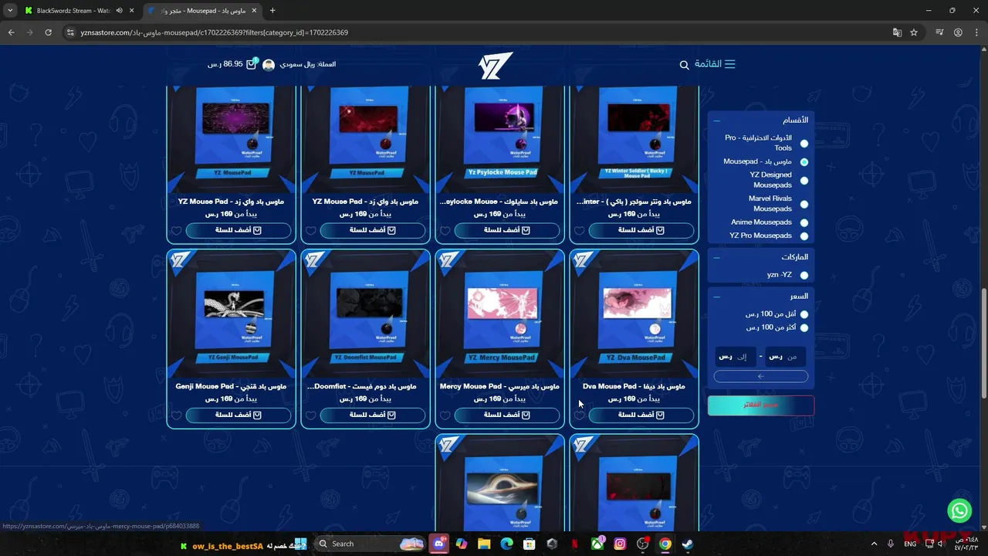Click the reset filters gradient button
988x556 pixels.
(x=760, y=405)
